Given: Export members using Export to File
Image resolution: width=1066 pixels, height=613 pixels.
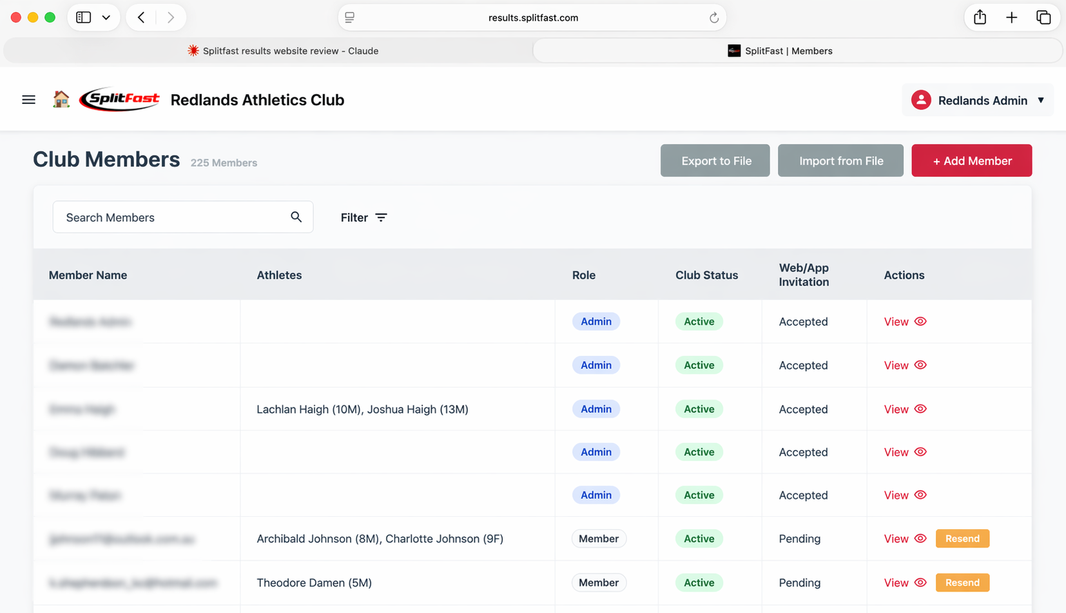Looking at the screenshot, I should tap(715, 161).
